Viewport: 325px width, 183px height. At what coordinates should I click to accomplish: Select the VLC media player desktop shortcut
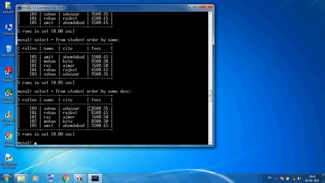9,118
